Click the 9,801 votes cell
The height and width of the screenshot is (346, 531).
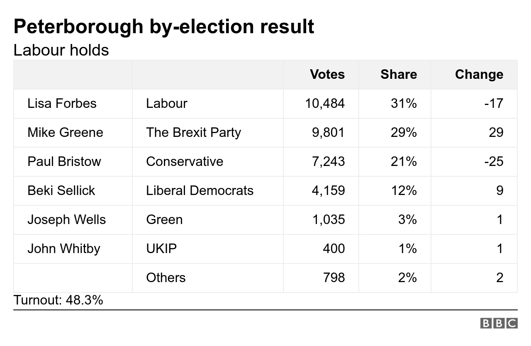(x=328, y=132)
